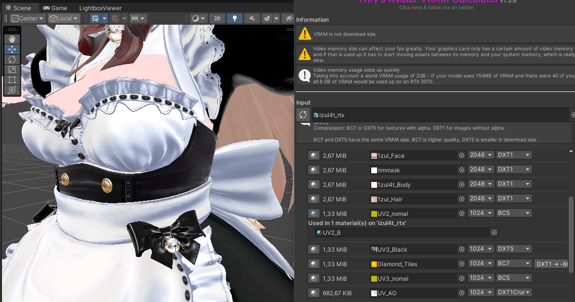Open size dropdown for 1zul_Hair texture
The width and height of the screenshot is (575, 302).
pyautogui.click(x=481, y=199)
